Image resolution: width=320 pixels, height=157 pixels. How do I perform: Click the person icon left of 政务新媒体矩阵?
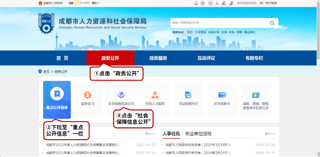coord(231,3)
